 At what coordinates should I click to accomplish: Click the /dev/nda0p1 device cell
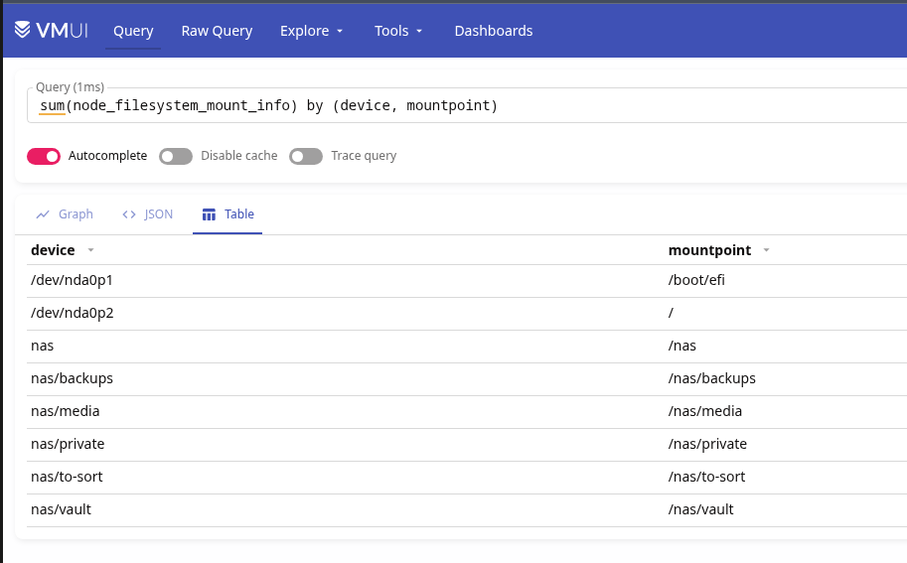pos(72,280)
